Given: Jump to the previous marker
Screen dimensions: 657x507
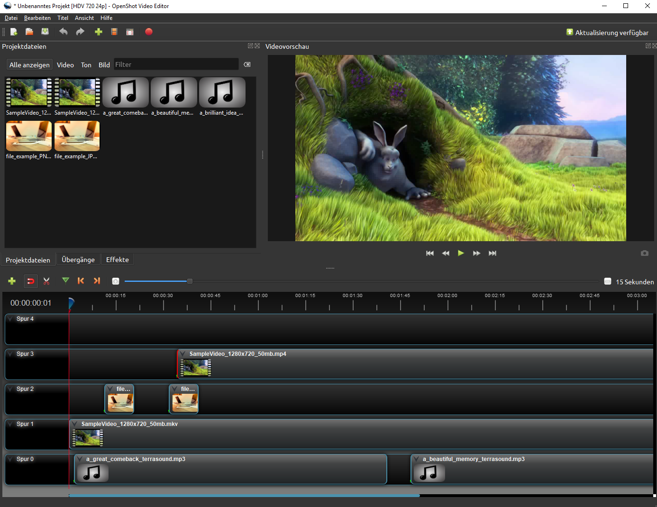Looking at the screenshot, I should (81, 281).
